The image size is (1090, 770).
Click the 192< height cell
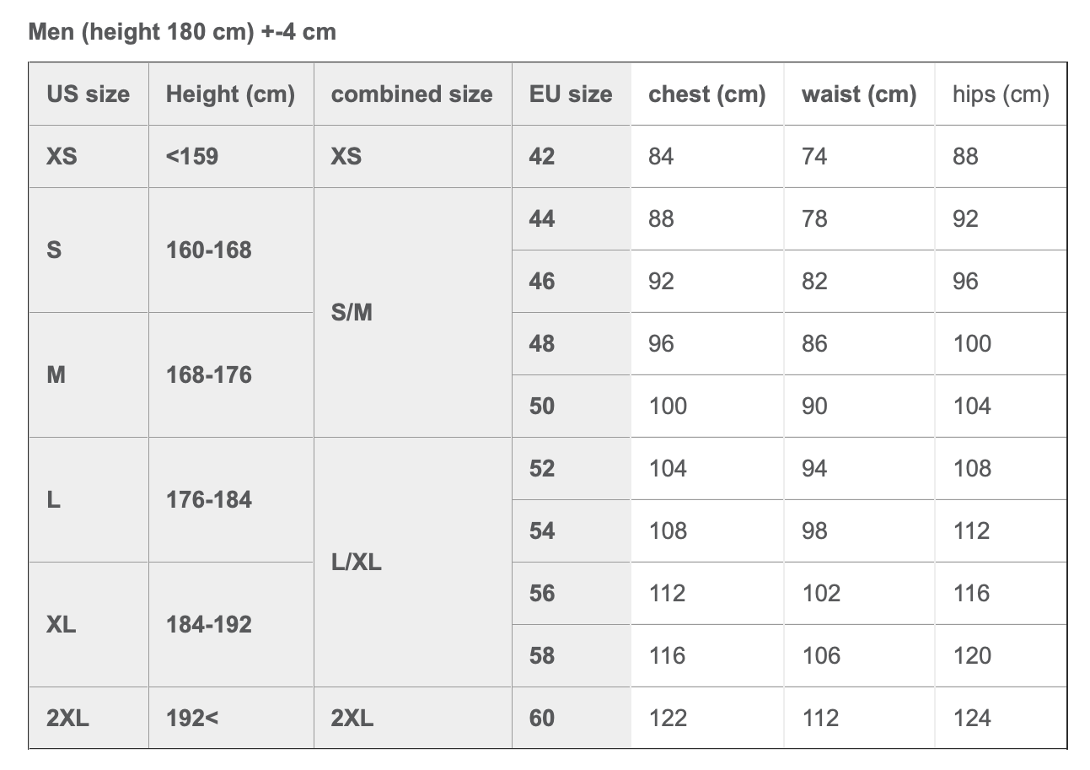[231, 719]
